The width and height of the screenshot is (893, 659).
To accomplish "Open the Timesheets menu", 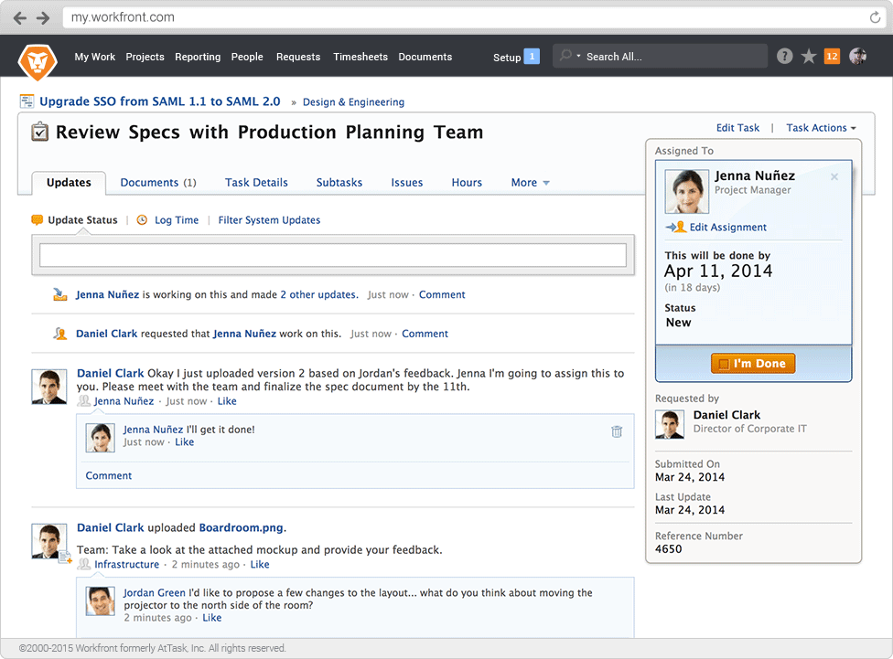I will tap(360, 57).
